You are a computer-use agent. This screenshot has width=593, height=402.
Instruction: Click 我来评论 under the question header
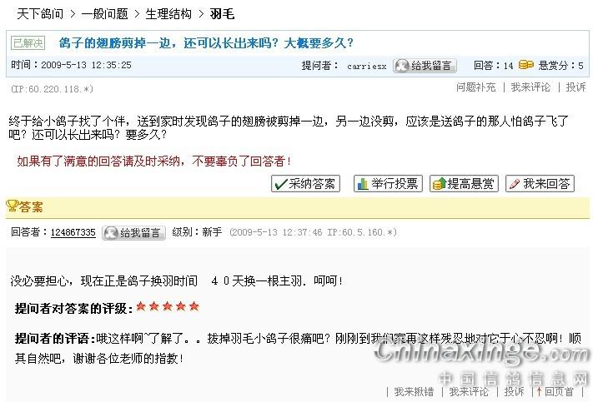(x=530, y=87)
